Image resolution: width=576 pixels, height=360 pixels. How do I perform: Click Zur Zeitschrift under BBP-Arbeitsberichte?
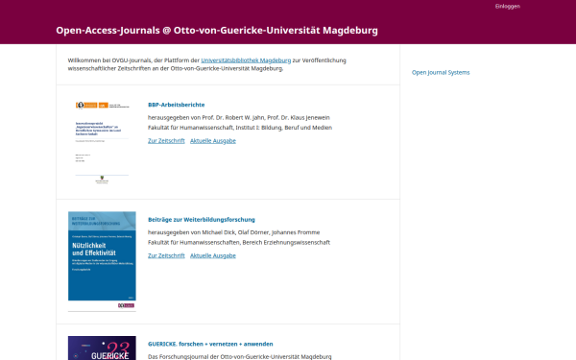[x=166, y=141]
